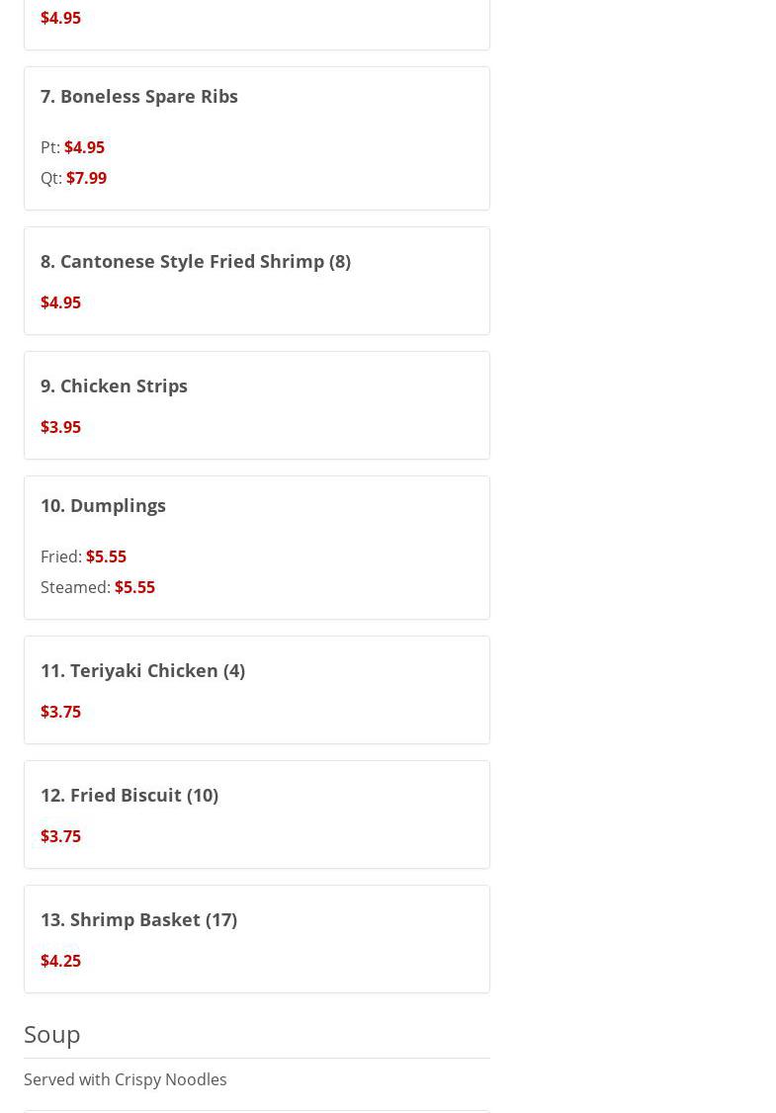Image resolution: width=776 pixels, height=1113 pixels.
Task: Click the $3.75 price under Teriyaki Chicken
Action: [x=60, y=712]
